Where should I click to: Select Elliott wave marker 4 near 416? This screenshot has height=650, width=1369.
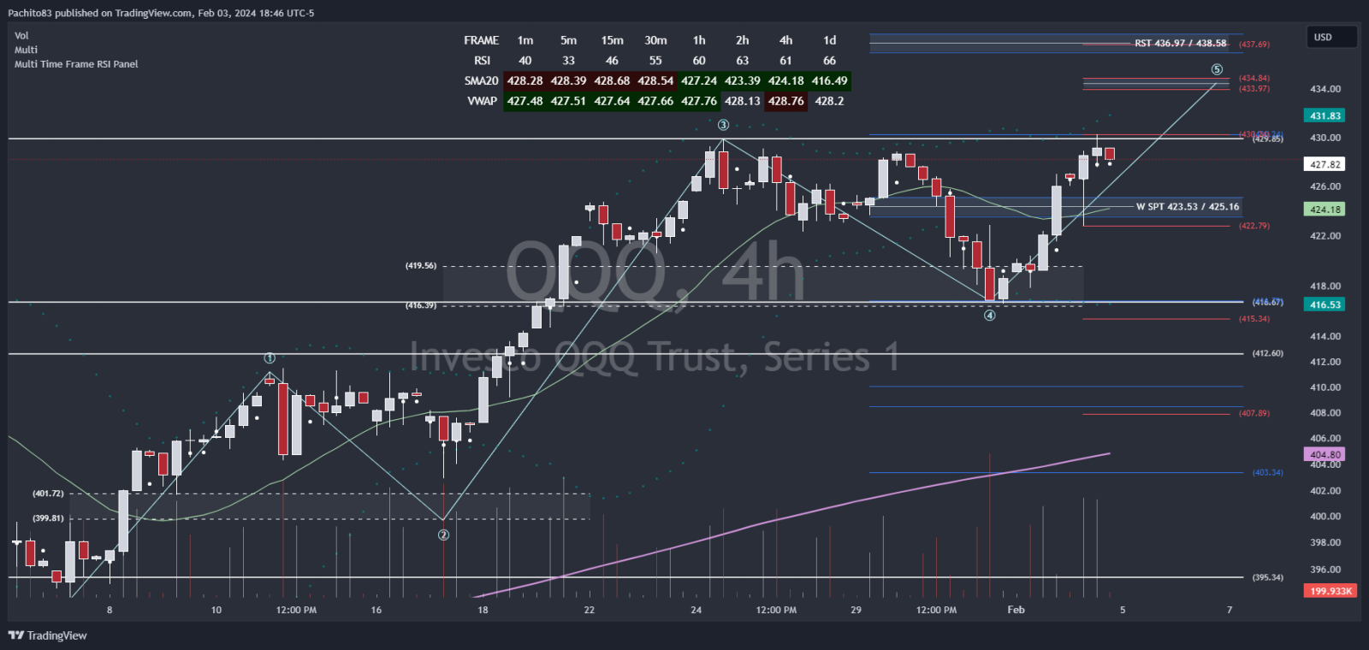coord(990,316)
